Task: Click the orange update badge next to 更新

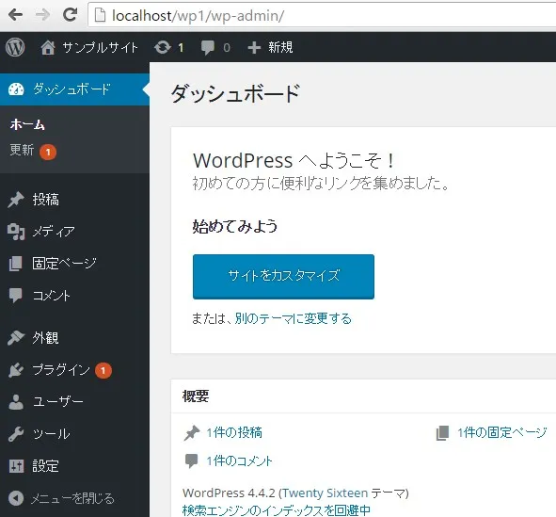Action: click(x=48, y=153)
